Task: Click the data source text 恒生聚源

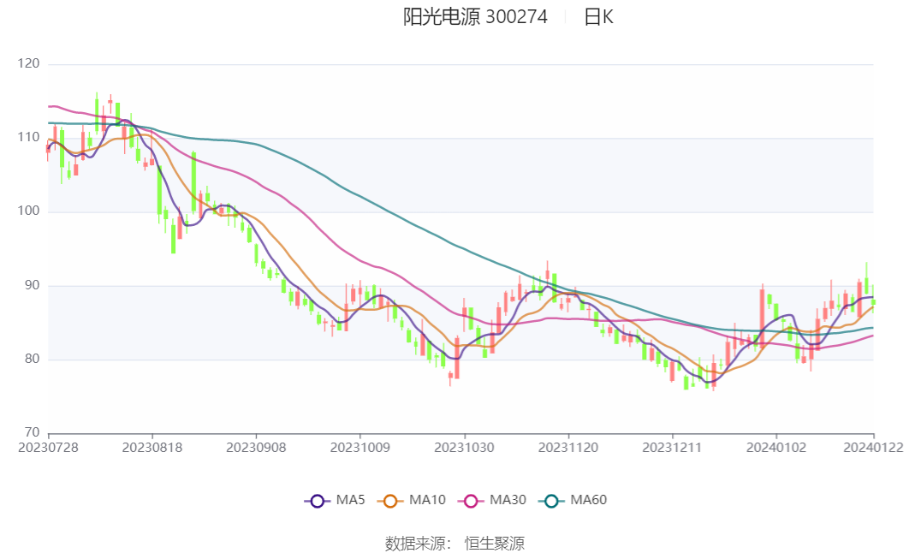Action: pos(495,544)
